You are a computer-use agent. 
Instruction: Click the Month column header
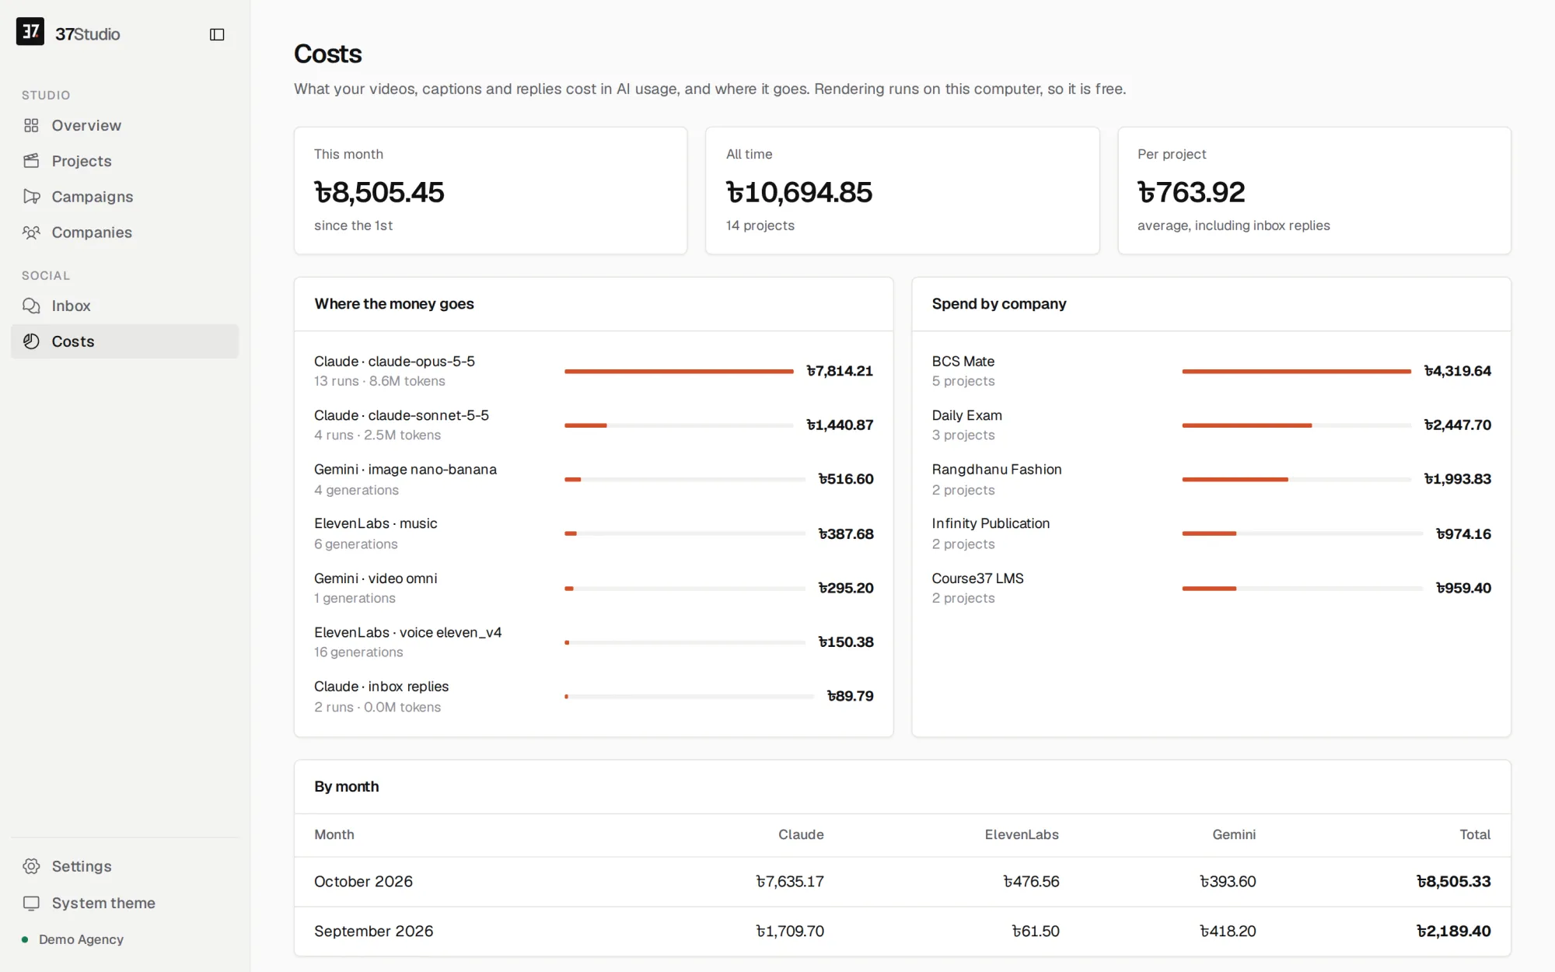click(x=334, y=834)
